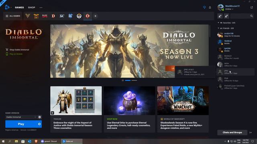The image size is (257, 144).
Task: Click the orange Learn More banner button
Action: point(170,68)
